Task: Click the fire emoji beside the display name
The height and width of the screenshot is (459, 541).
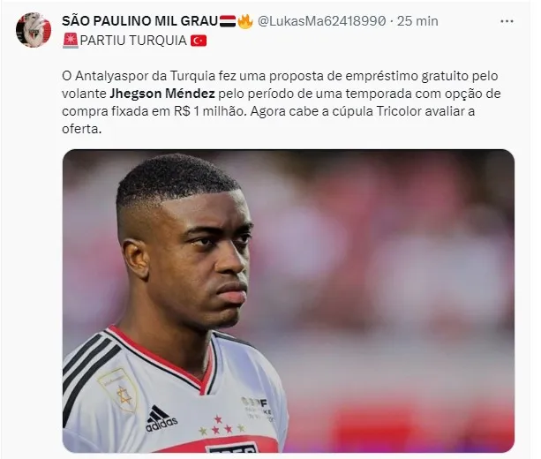Action: tap(245, 21)
